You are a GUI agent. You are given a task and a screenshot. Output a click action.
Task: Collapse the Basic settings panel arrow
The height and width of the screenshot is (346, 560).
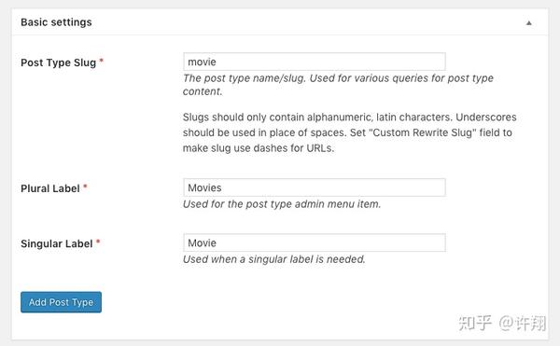click(x=528, y=23)
